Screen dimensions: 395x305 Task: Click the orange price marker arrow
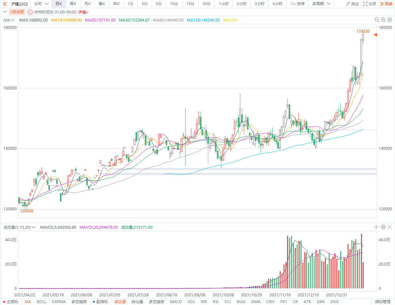[375, 35]
